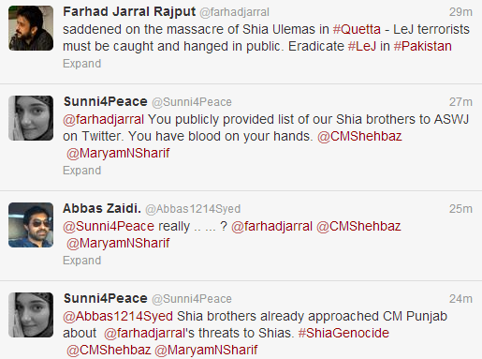Expand the Sunni4Peace 27m tweet
Image resolution: width=482 pixels, height=359 pixels.
tap(82, 171)
